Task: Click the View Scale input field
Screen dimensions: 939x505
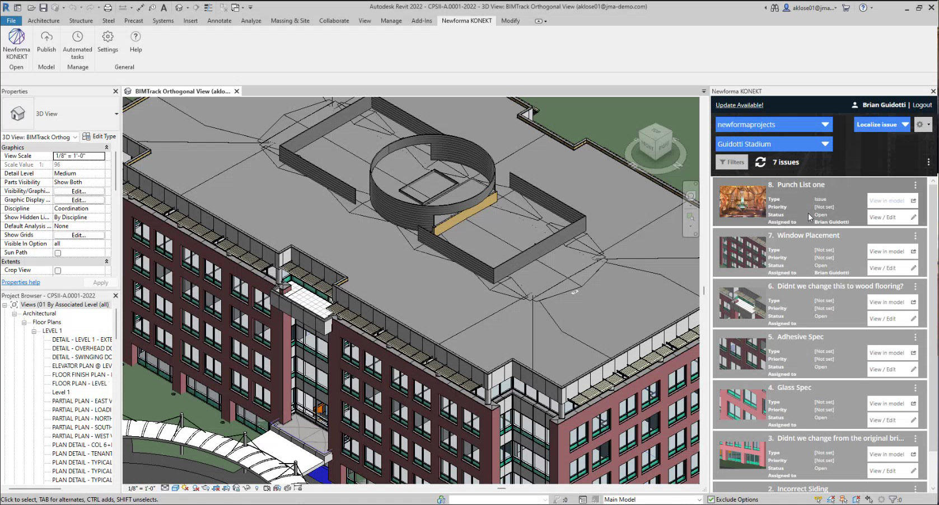Action: [x=79, y=156]
